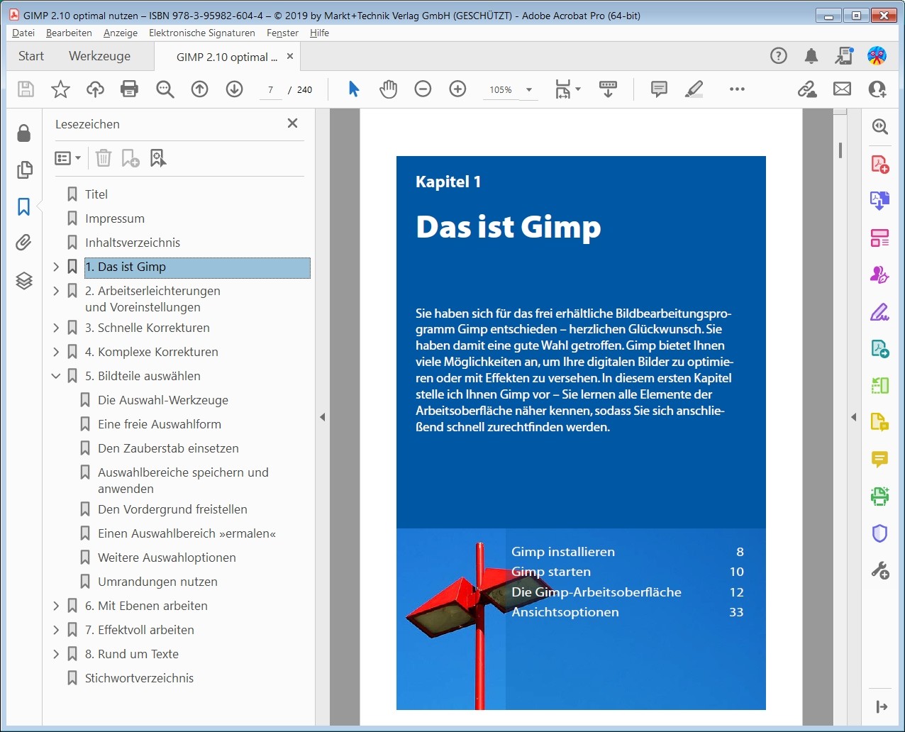Click the document vertical scrollbar thumb

click(x=840, y=150)
